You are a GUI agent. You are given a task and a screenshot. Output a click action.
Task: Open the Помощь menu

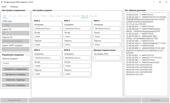pos(14,7)
